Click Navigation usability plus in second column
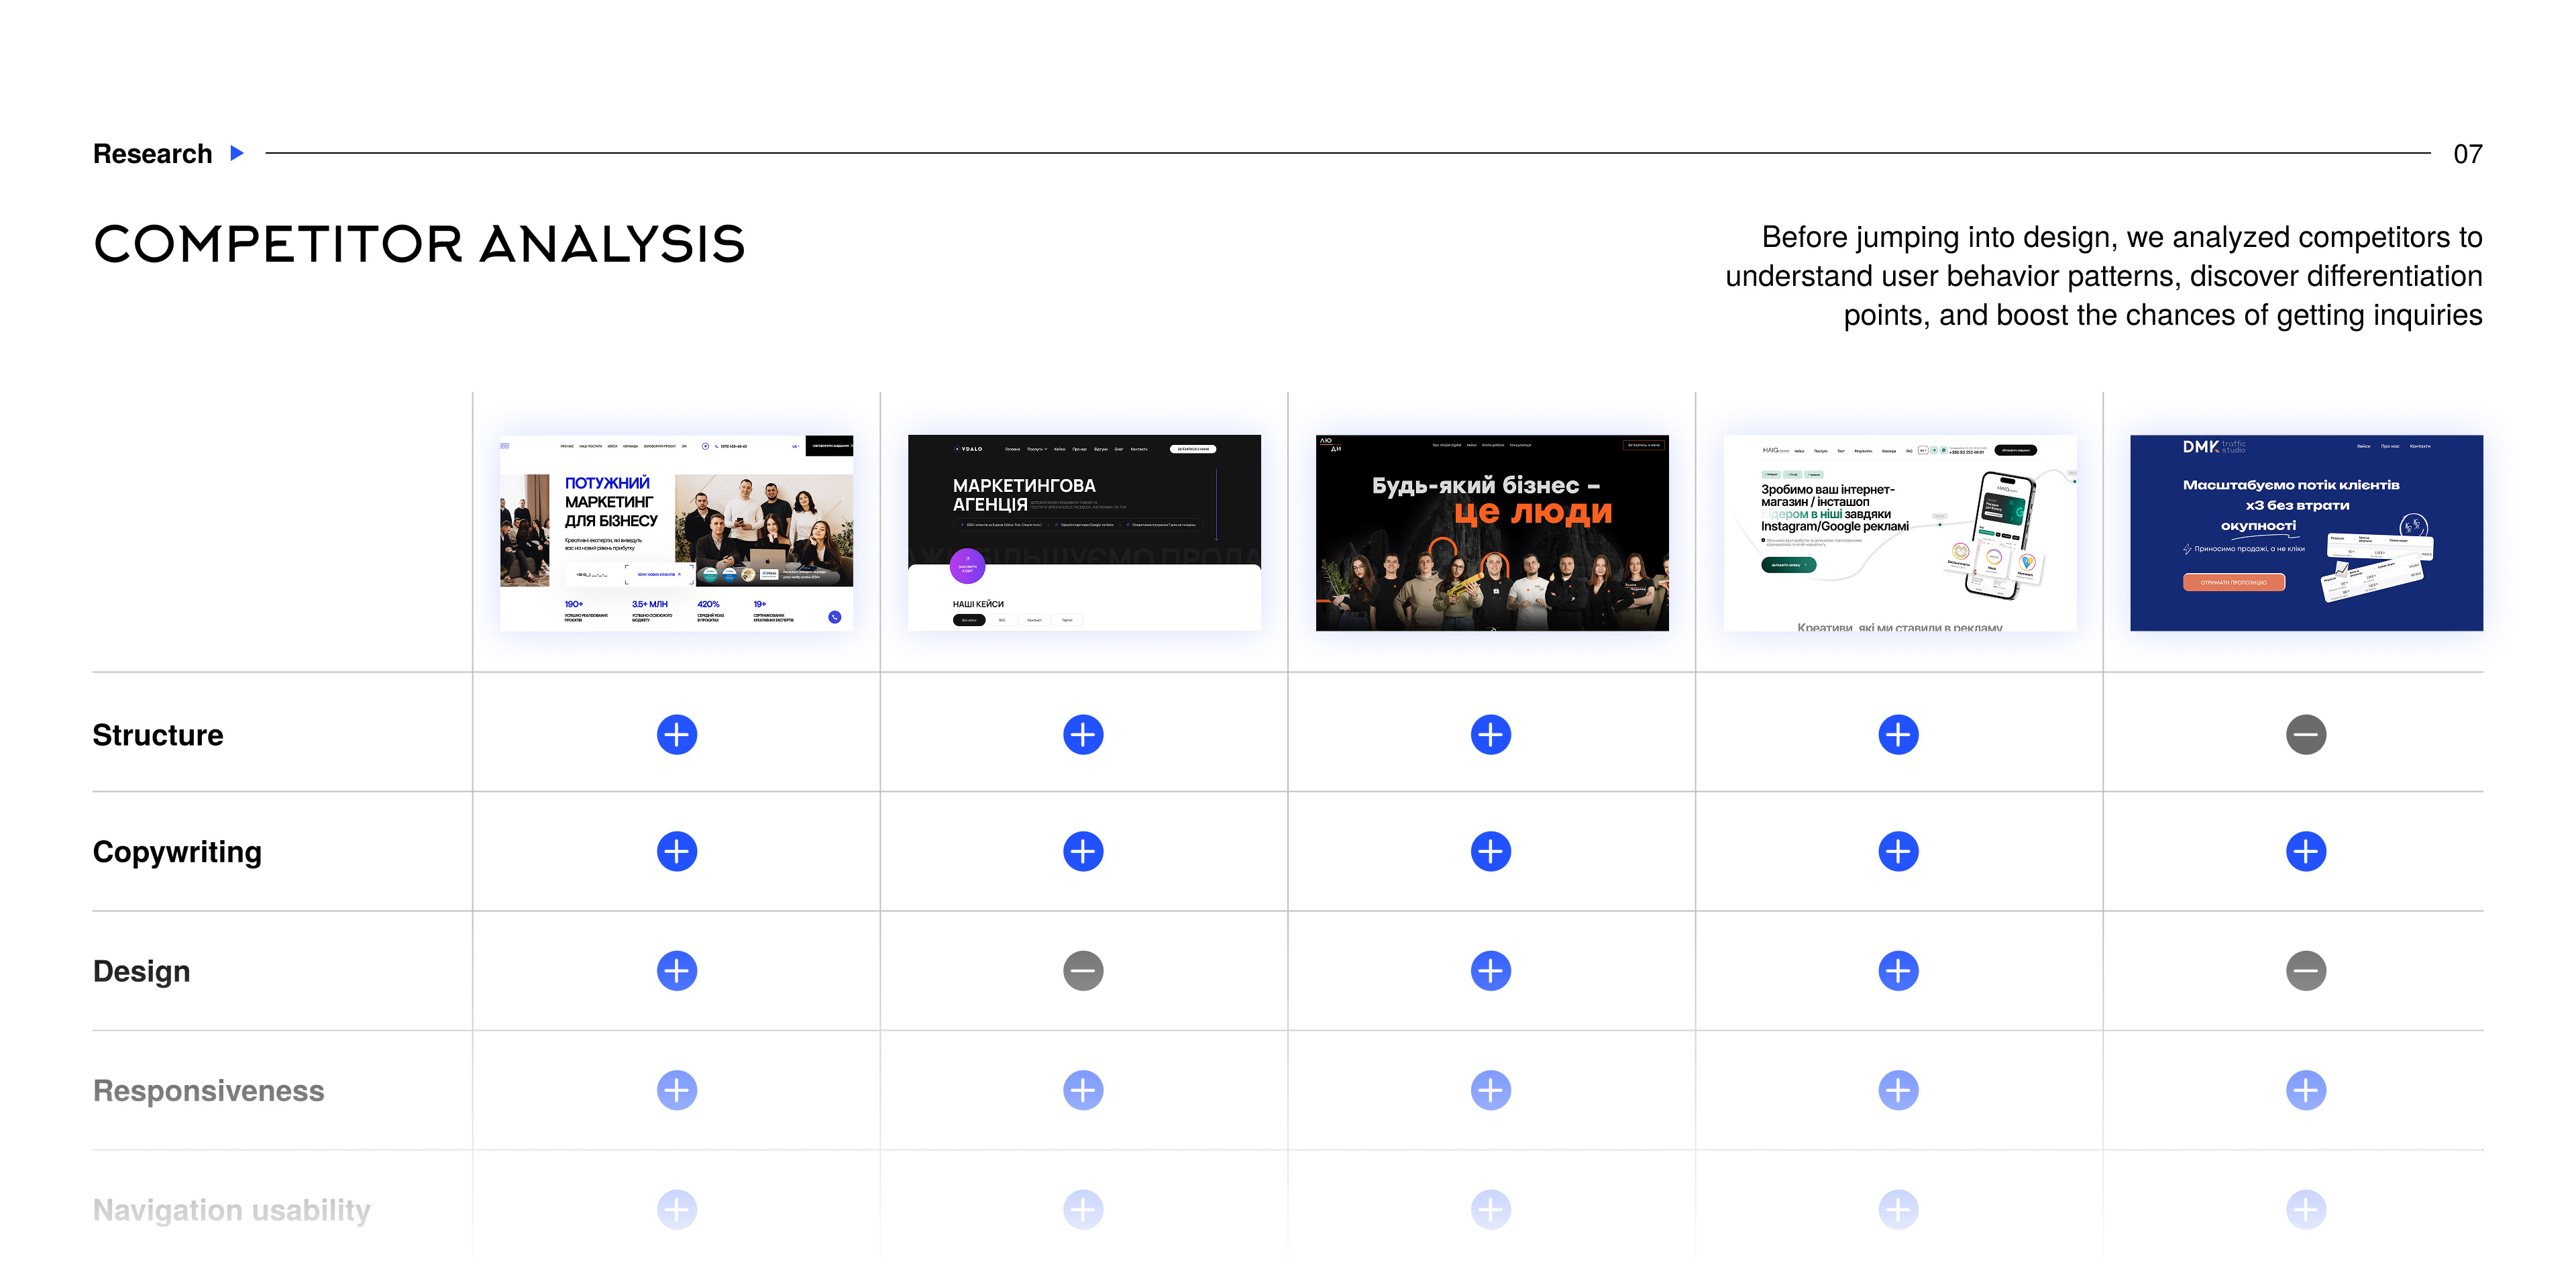The width and height of the screenshot is (2576, 1275). pos(1083,1209)
